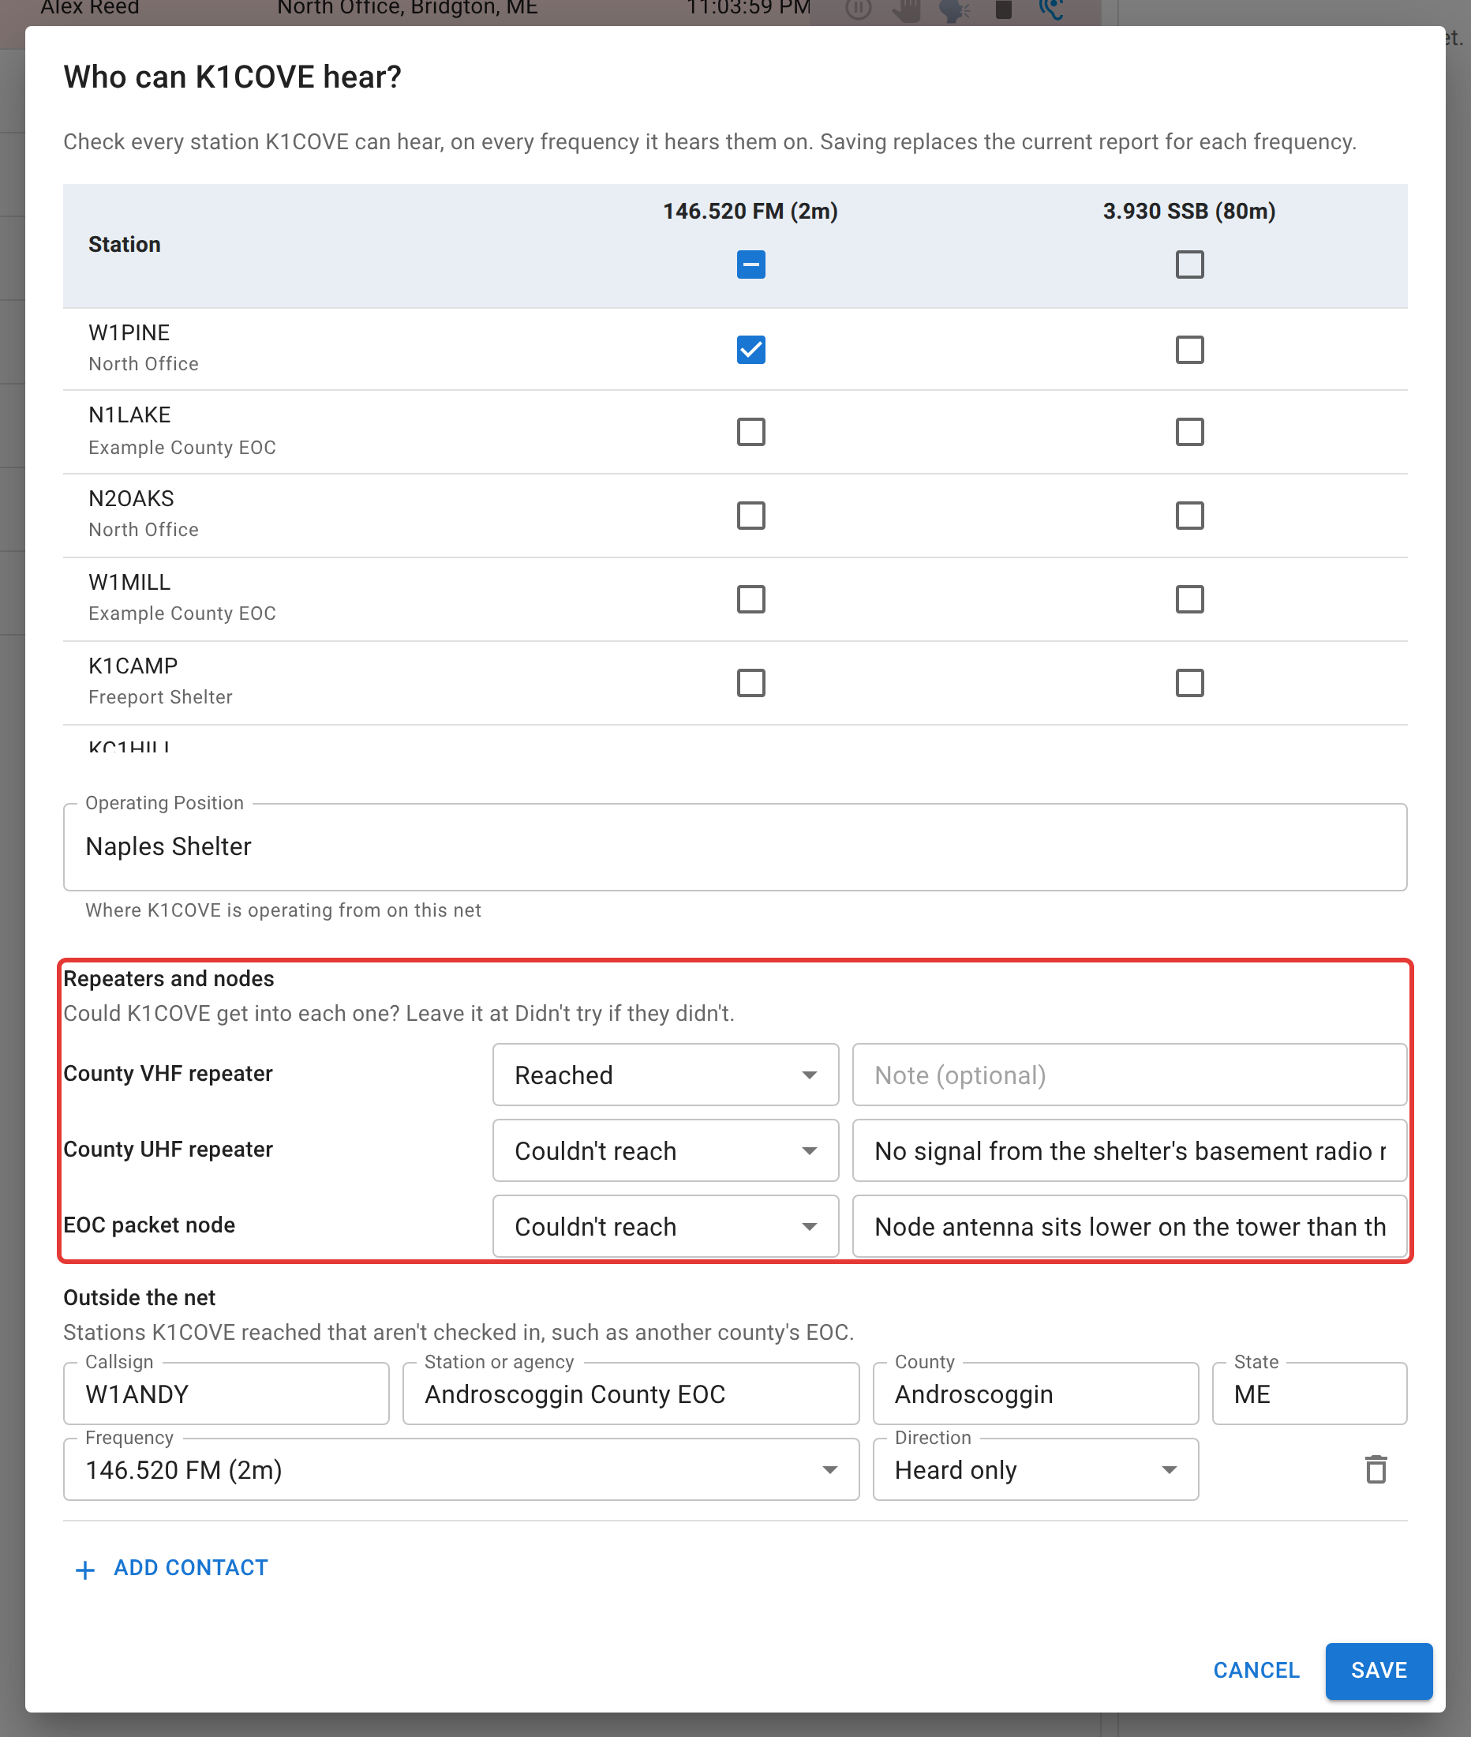Image resolution: width=1471 pixels, height=1737 pixels.
Task: Select the W1MILL station name
Action: [x=129, y=583]
